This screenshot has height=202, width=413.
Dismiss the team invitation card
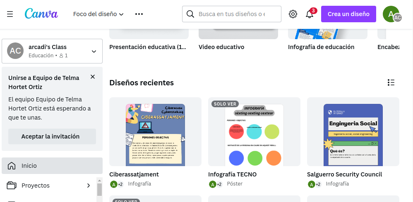(93, 77)
